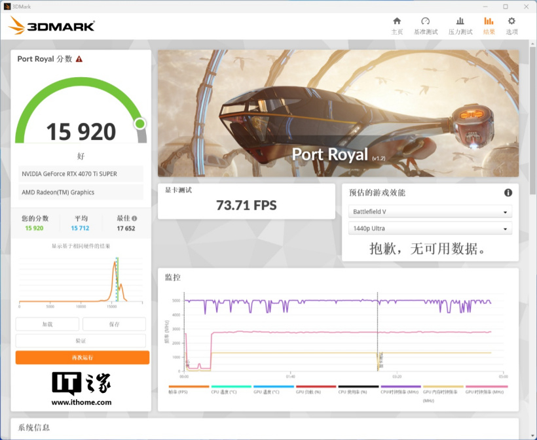
Task: Click the orange Run Again (再次运行) button
Action: pos(83,358)
